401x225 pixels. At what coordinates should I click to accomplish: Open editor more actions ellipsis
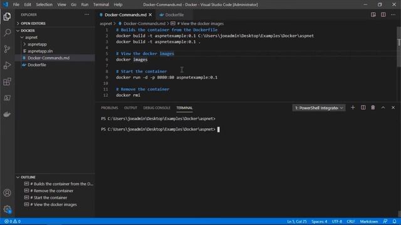(393, 14)
